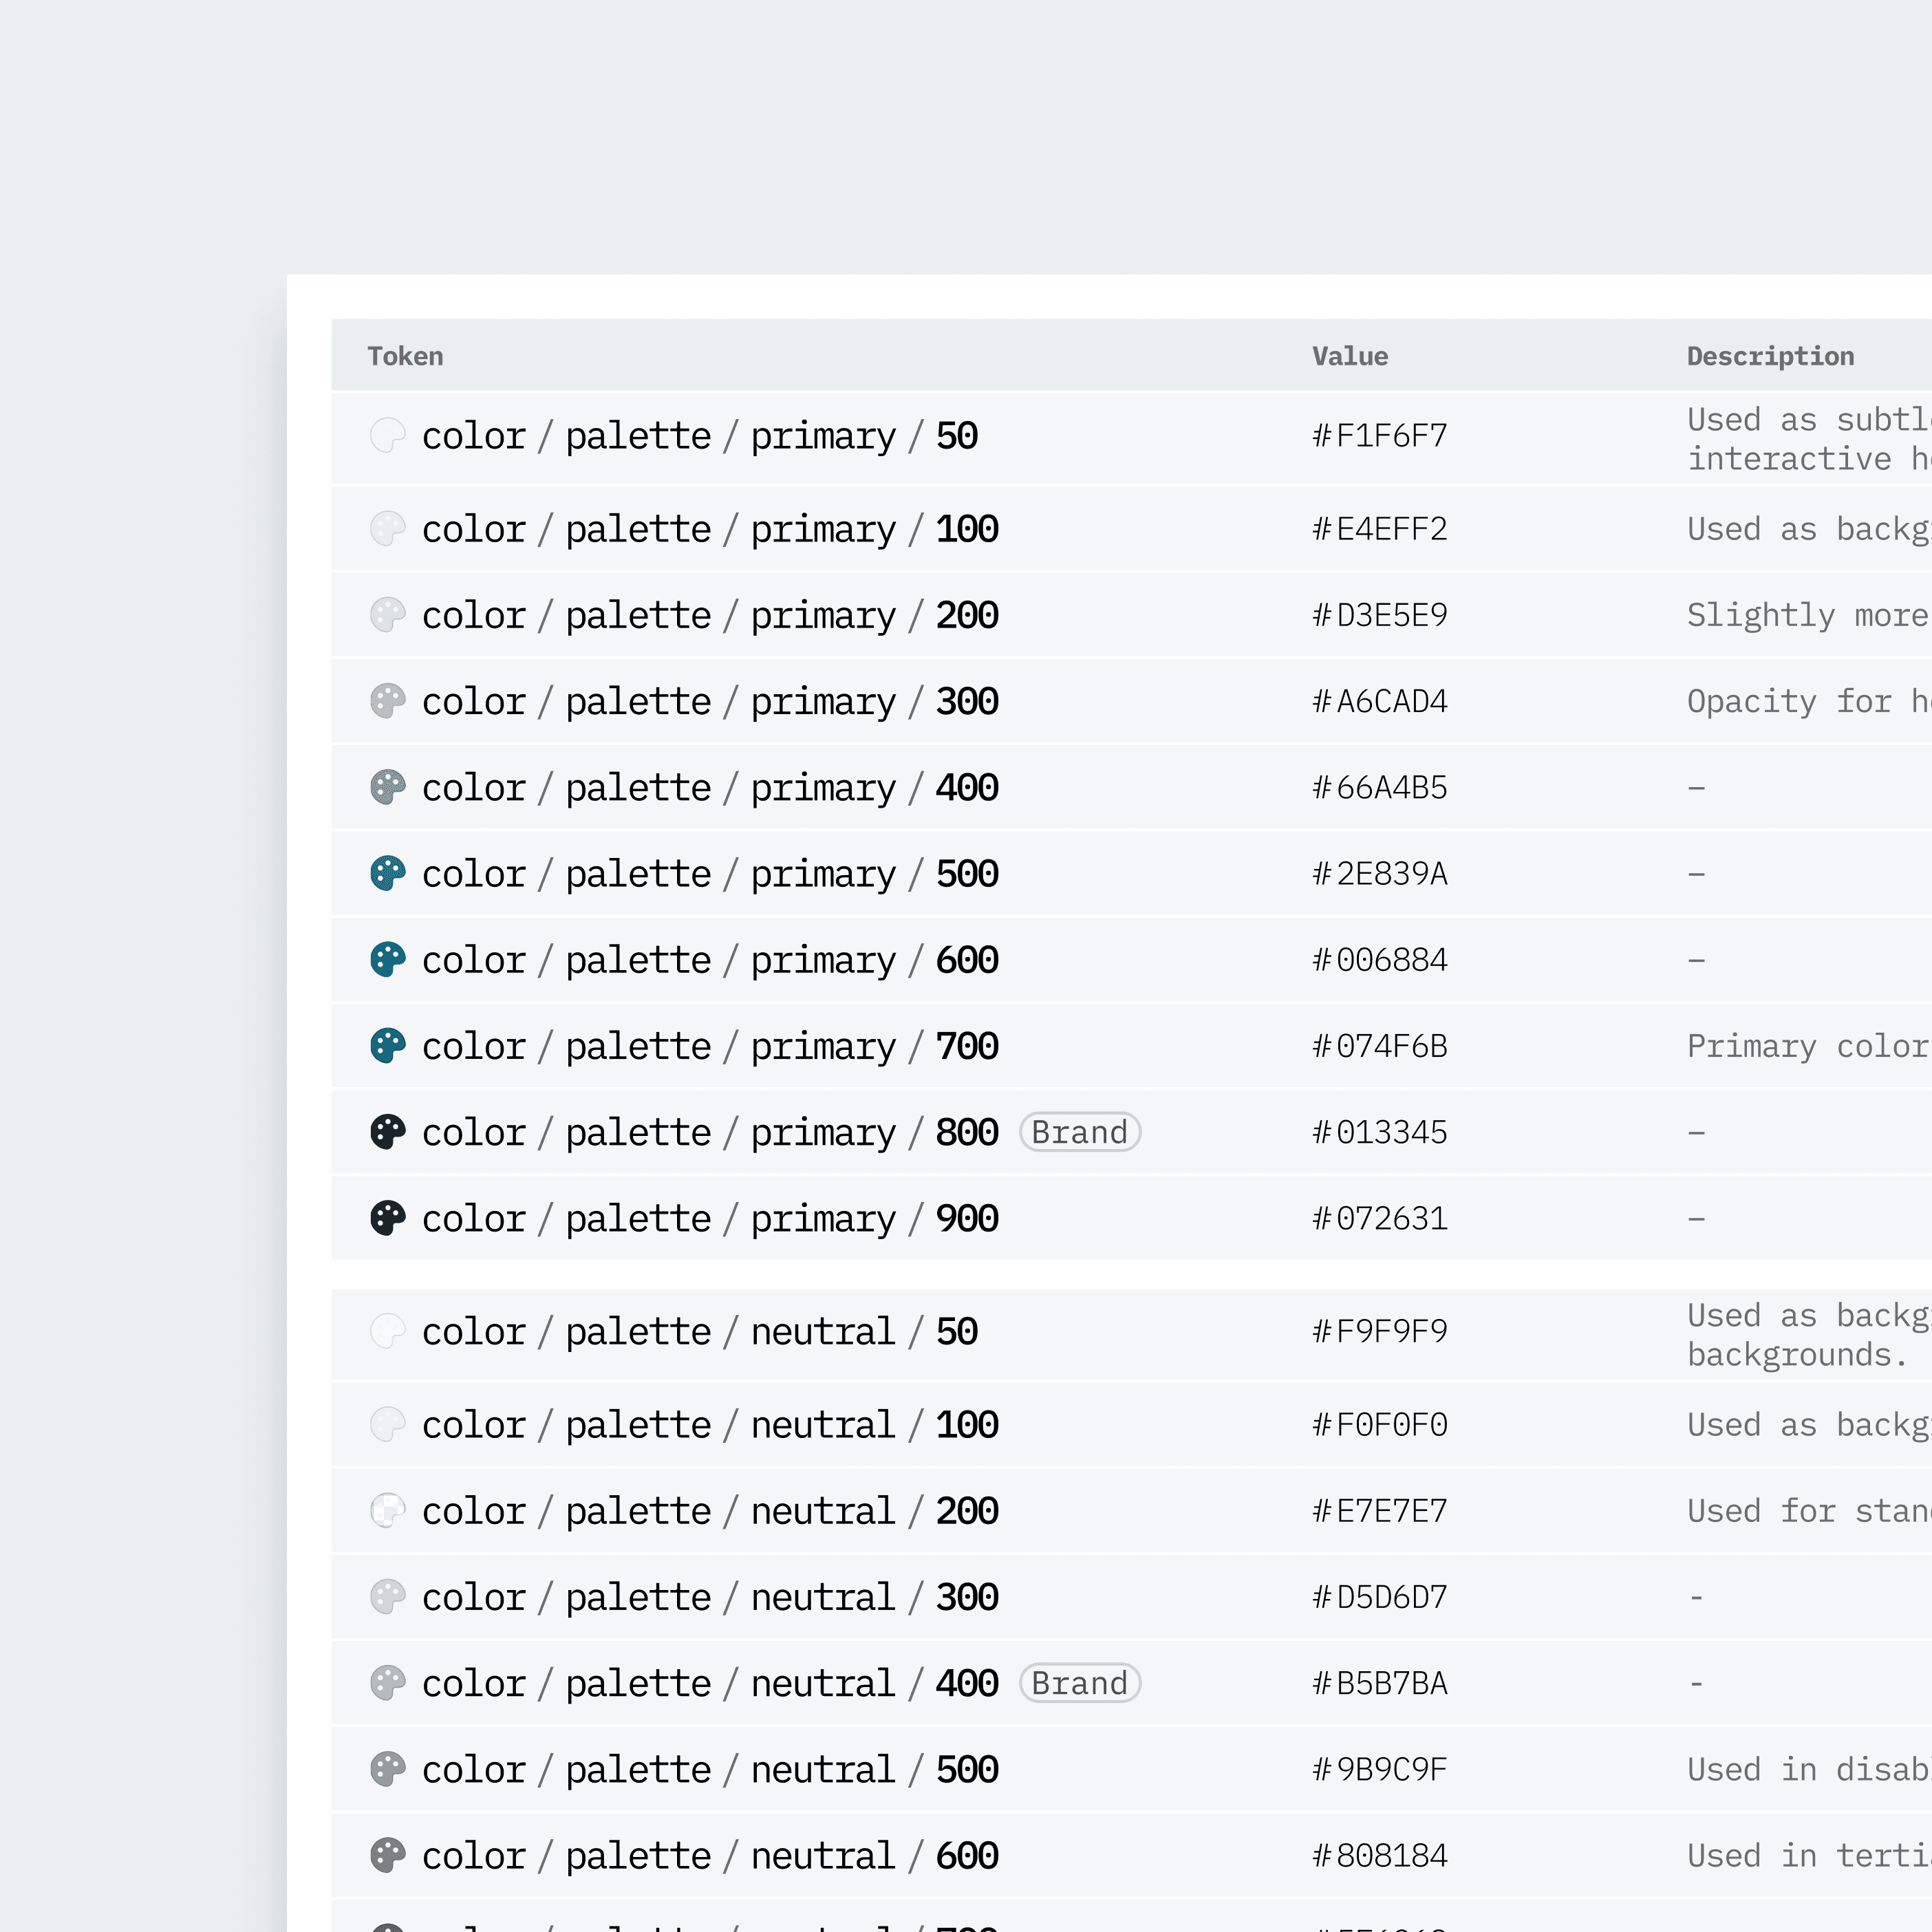Select the Description column header
This screenshot has height=1932, width=1932.
1769,356
